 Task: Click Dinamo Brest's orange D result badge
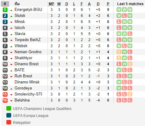click(x=130, y=64)
